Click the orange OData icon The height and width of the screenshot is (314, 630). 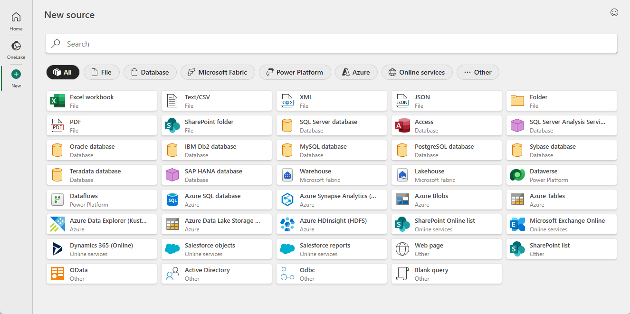tap(57, 274)
